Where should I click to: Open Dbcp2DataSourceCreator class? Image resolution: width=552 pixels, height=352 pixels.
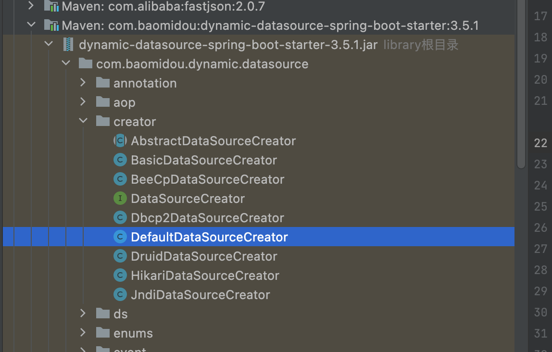point(207,218)
